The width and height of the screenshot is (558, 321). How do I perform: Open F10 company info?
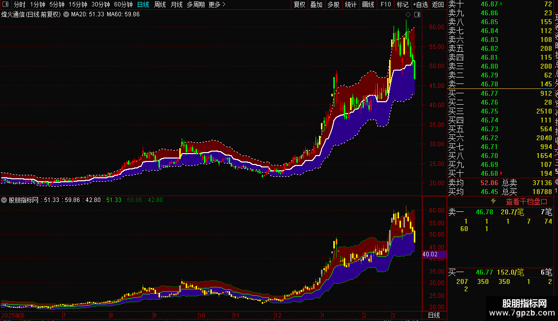coord(385,4)
